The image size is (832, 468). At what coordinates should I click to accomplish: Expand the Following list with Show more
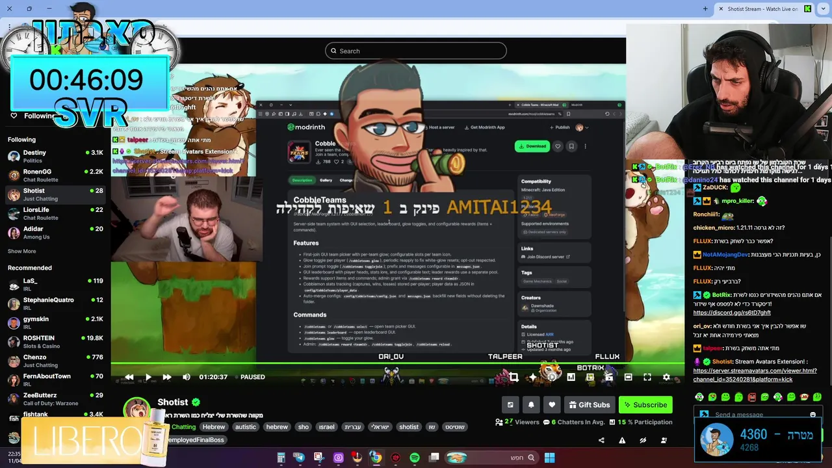21,251
